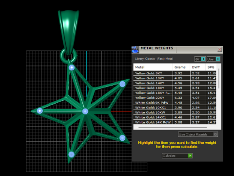The image size is (234, 176).
Task: Click the 2.61 DWT value
Action: point(195,78)
